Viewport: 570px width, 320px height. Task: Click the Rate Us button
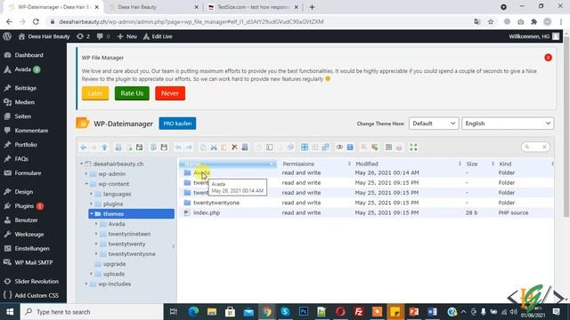(132, 93)
